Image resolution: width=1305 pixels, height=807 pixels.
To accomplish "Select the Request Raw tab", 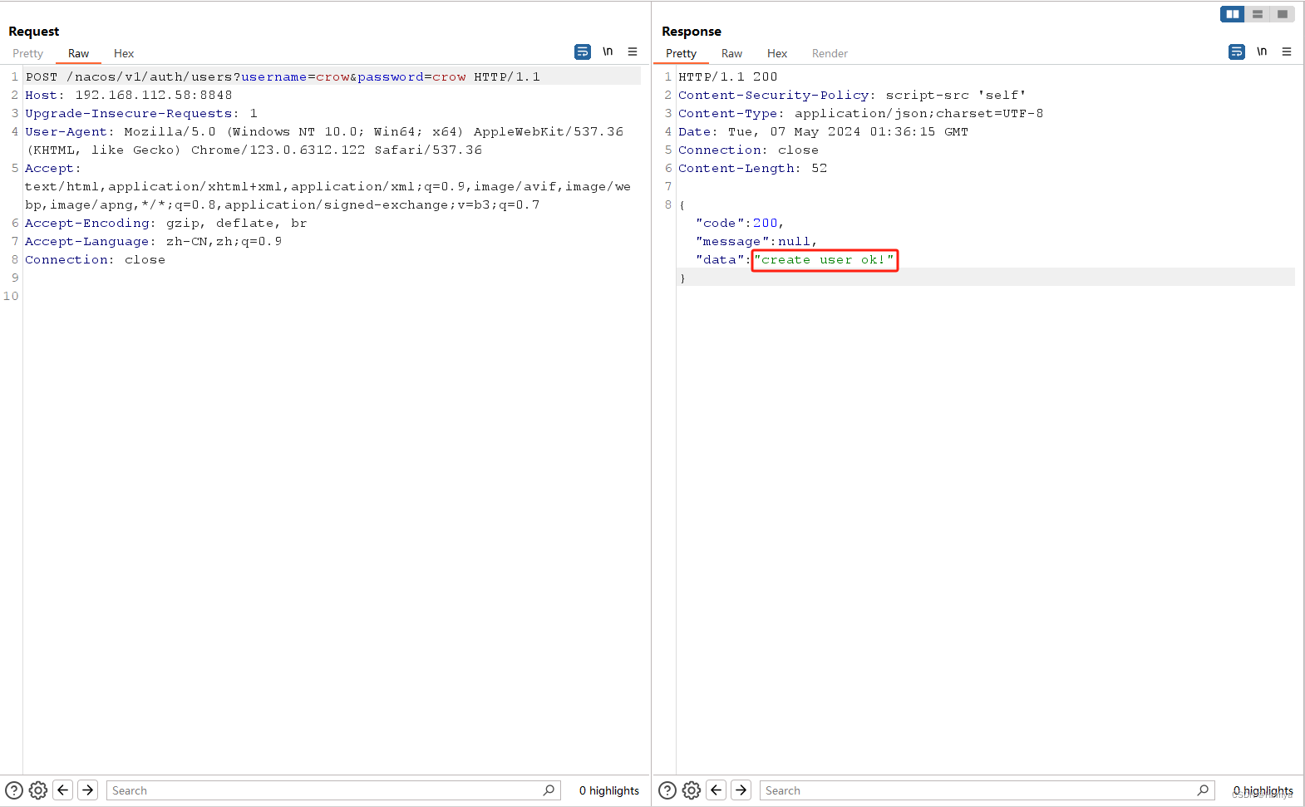I will click(78, 53).
